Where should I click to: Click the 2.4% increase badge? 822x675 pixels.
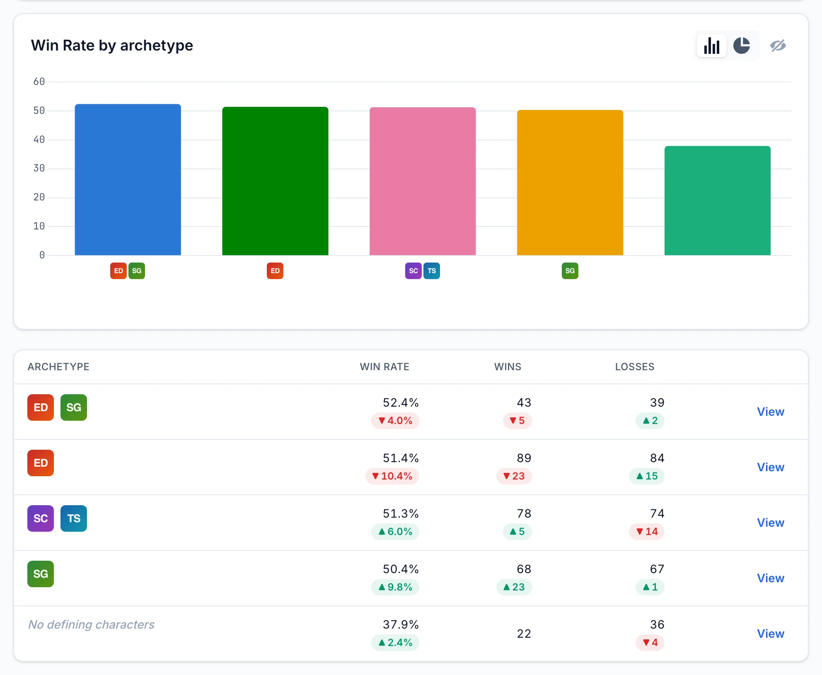coord(395,643)
